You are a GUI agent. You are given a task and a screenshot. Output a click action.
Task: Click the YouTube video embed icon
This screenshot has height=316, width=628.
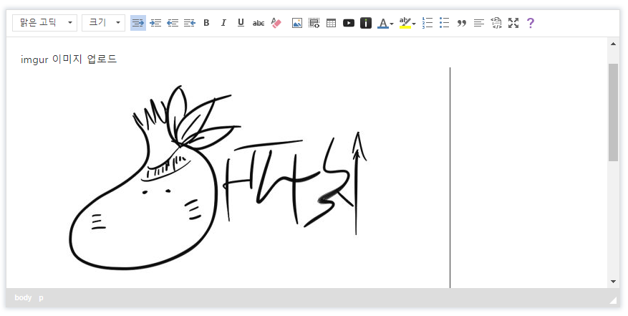[x=349, y=23]
